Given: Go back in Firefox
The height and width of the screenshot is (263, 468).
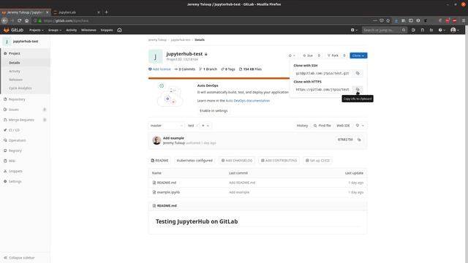Looking at the screenshot, I should [x=4, y=20].
